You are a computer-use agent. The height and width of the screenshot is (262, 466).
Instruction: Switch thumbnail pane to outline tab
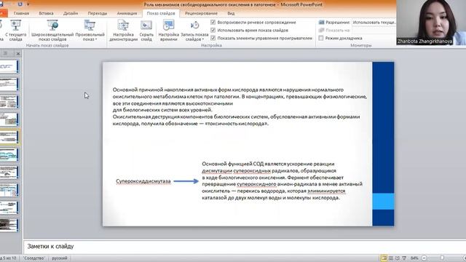tap(5, 53)
